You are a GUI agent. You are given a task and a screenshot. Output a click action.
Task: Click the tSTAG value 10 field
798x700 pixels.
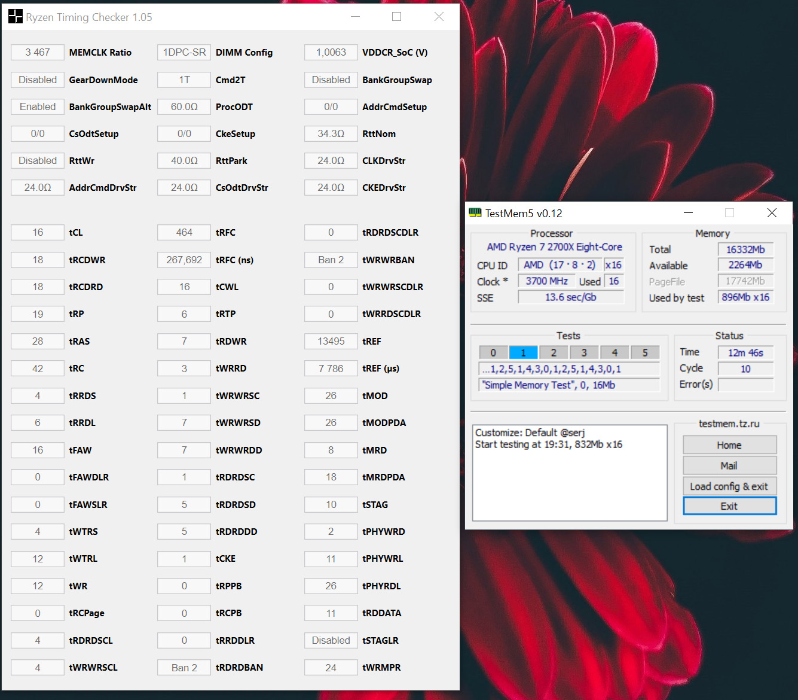pos(331,504)
